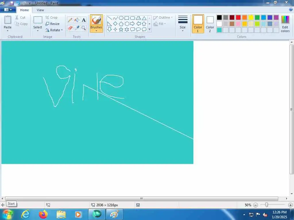Image resolution: width=294 pixels, height=220 pixels.
Task: Choose the Triangle shape
Action: (x=144, y=18)
